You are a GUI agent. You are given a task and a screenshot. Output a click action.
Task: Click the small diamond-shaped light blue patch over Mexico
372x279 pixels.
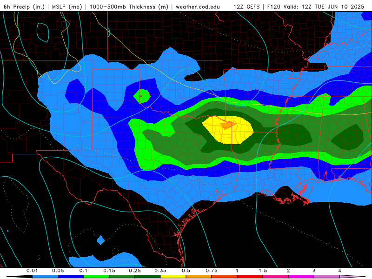pos(100,240)
